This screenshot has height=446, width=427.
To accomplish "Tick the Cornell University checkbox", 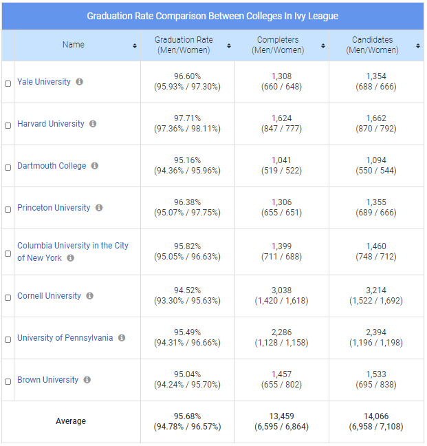I will (x=8, y=297).
